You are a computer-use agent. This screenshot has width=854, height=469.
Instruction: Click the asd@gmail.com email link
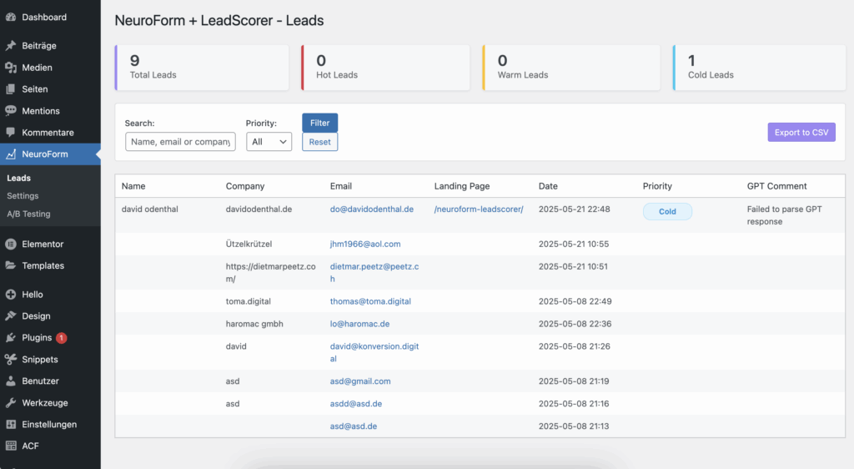360,381
